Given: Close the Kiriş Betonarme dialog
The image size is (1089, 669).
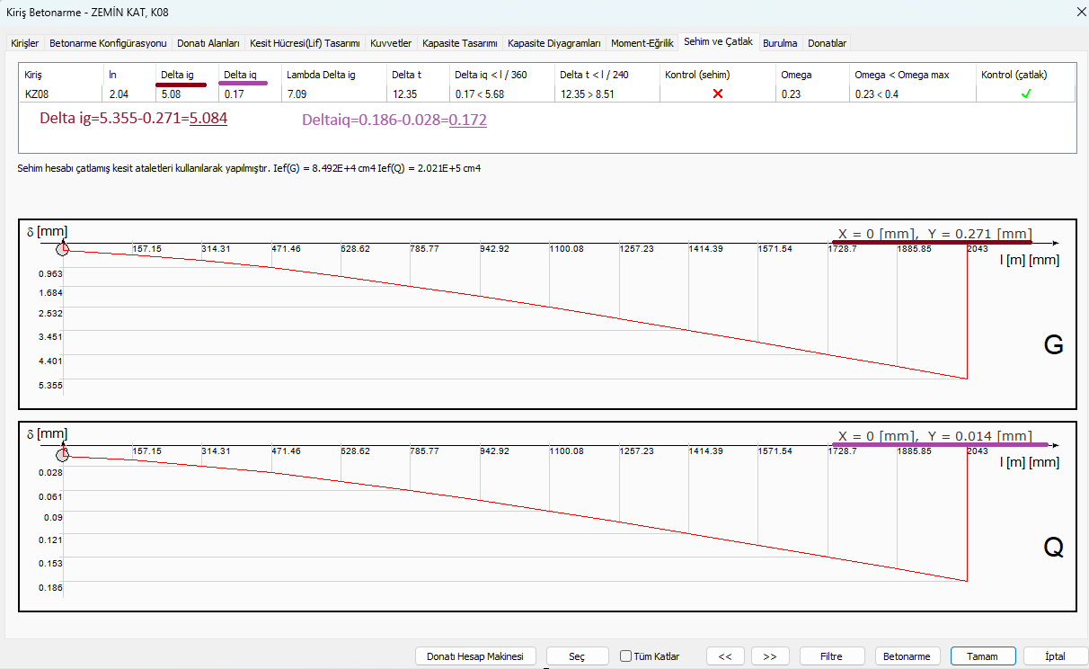Looking at the screenshot, I should tap(1079, 12).
